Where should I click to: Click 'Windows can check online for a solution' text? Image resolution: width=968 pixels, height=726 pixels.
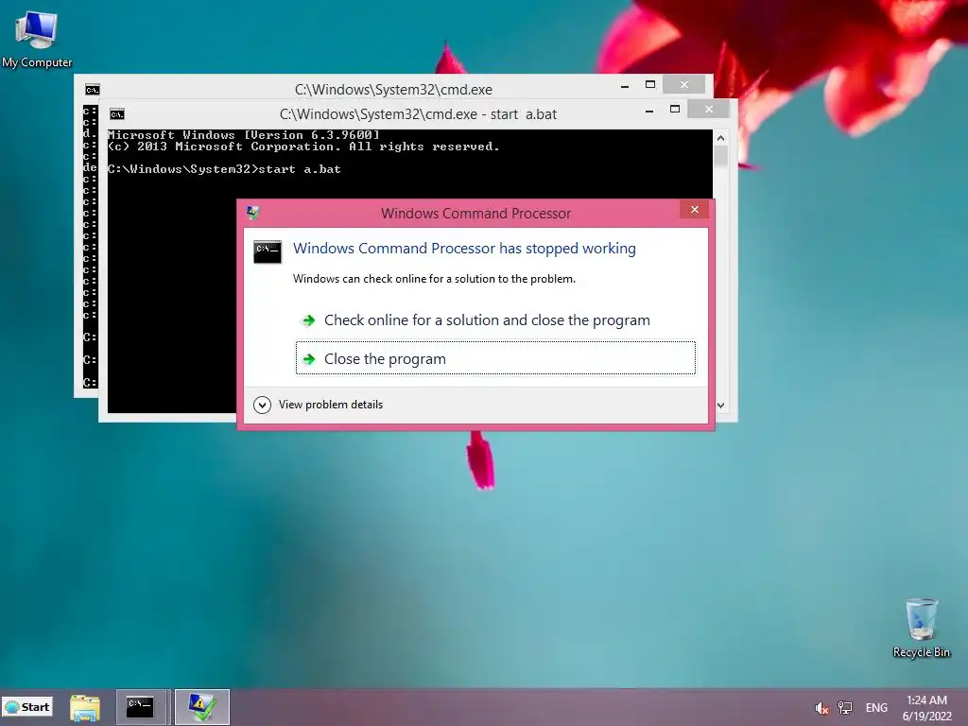pos(434,279)
